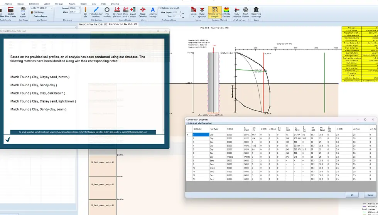Open Water options
The height and width of the screenshot is (215, 378).
pyautogui.click(x=202, y=12)
